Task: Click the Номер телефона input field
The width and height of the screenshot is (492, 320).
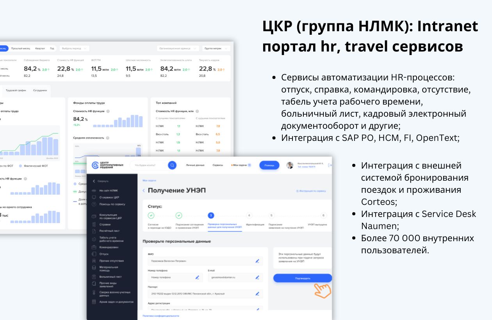Action: coord(172,277)
